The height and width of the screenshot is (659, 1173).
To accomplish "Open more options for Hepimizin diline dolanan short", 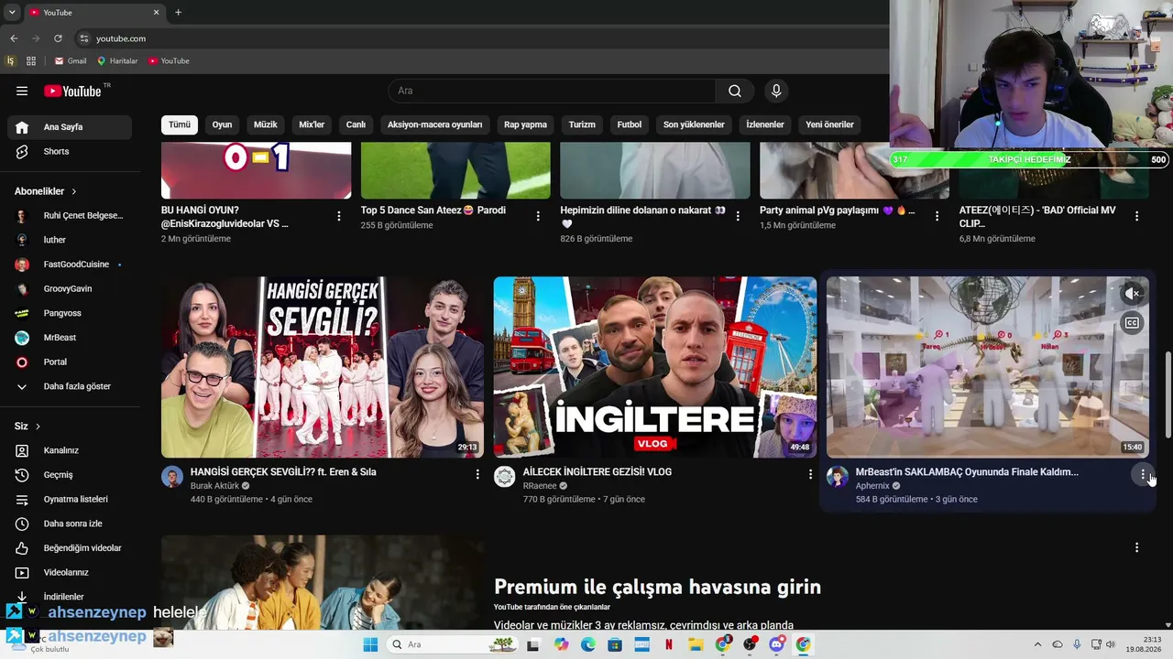I will [738, 216].
